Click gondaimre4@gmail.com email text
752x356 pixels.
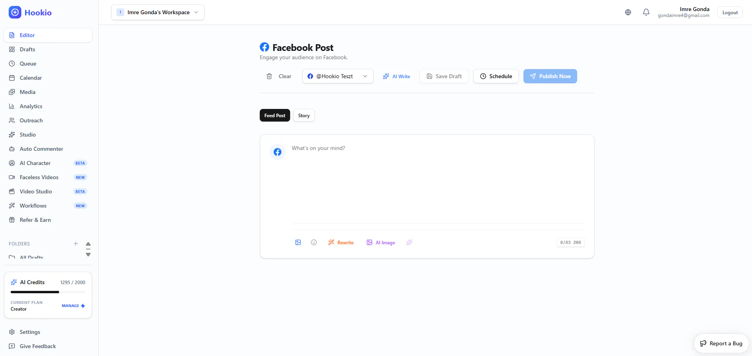[x=683, y=15]
